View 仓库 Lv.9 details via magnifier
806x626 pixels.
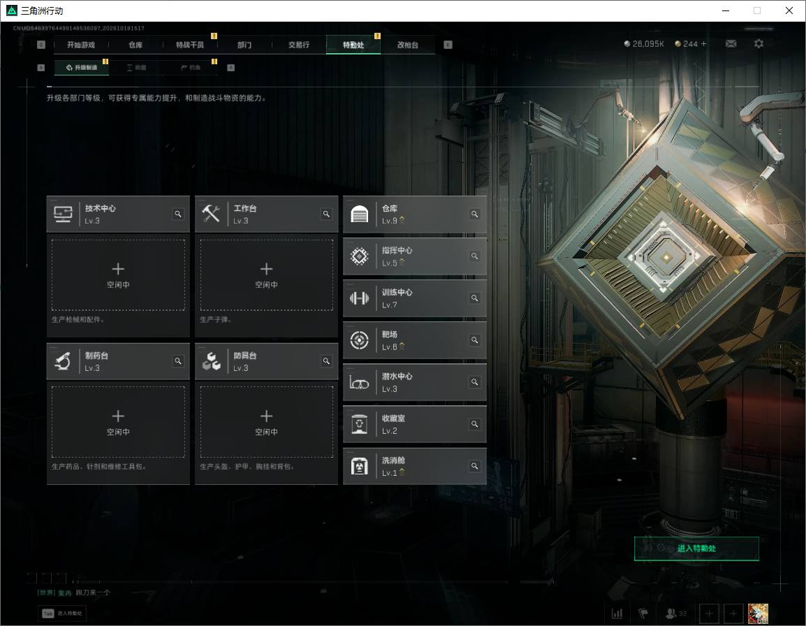tap(474, 214)
